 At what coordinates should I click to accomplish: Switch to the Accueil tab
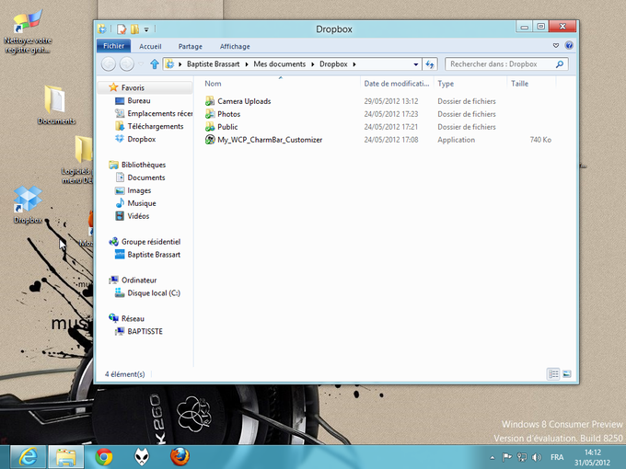click(150, 46)
